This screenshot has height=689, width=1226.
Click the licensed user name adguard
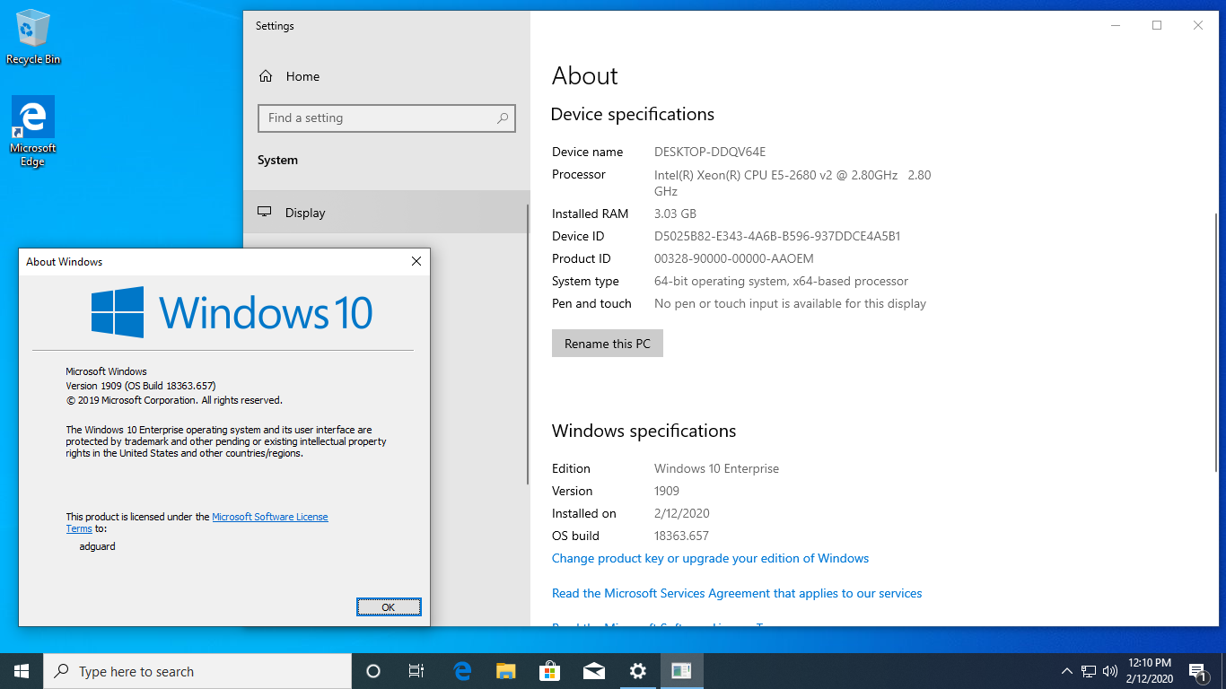(x=98, y=546)
